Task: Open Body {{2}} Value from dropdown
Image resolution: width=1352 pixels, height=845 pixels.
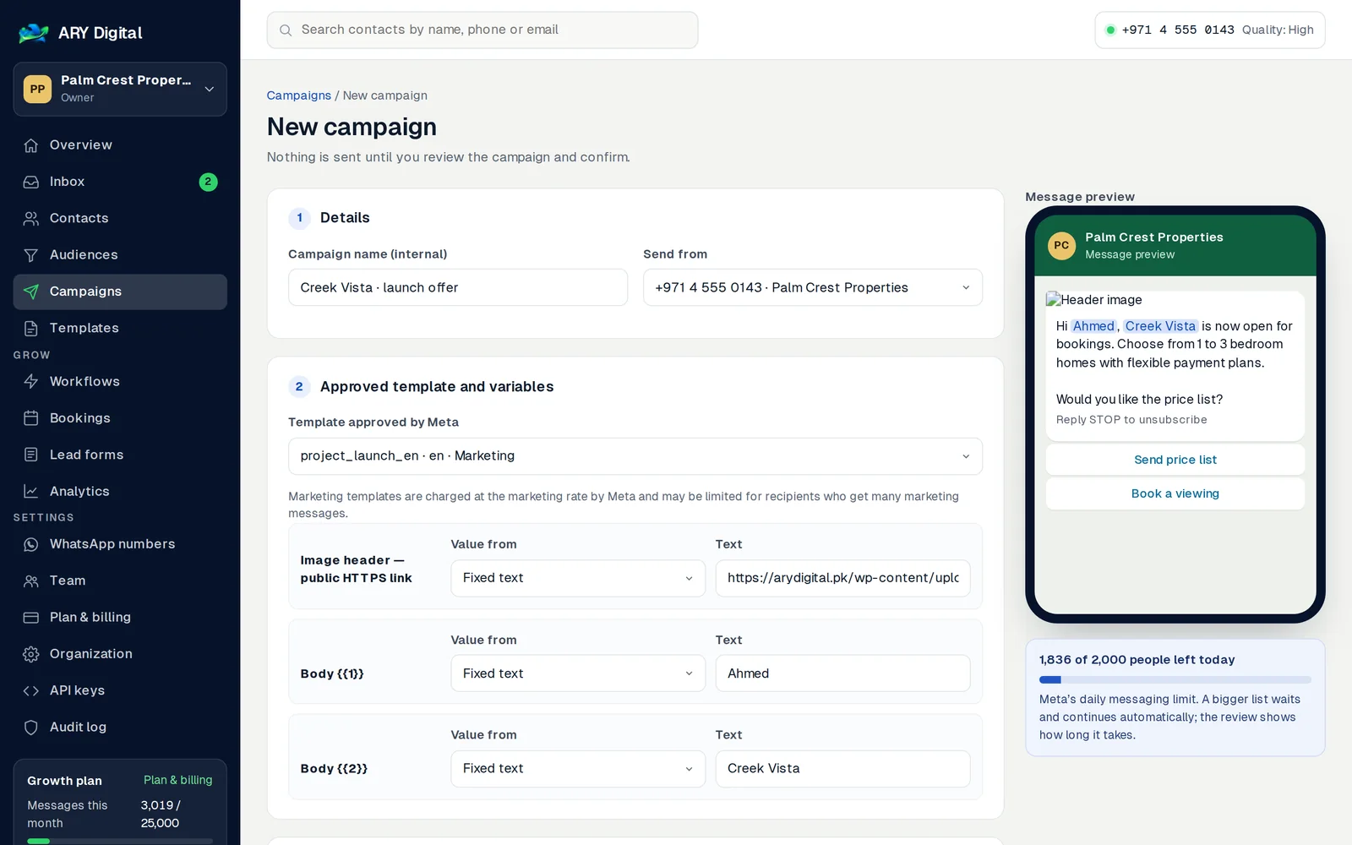Action: point(578,769)
